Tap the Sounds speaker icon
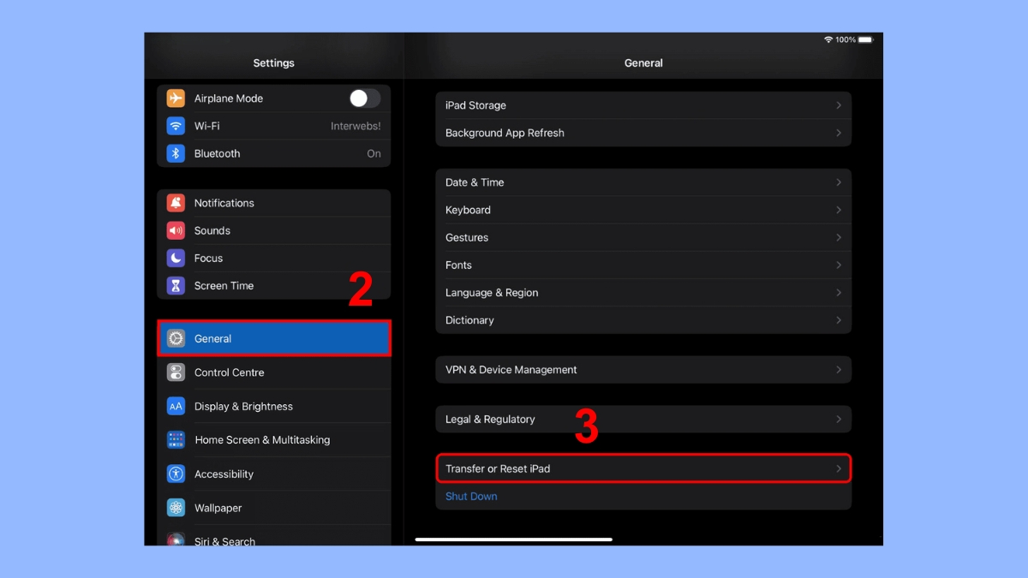 pyautogui.click(x=176, y=230)
